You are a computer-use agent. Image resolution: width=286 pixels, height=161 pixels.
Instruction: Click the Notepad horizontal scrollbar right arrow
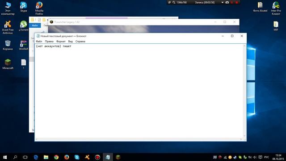241,139
